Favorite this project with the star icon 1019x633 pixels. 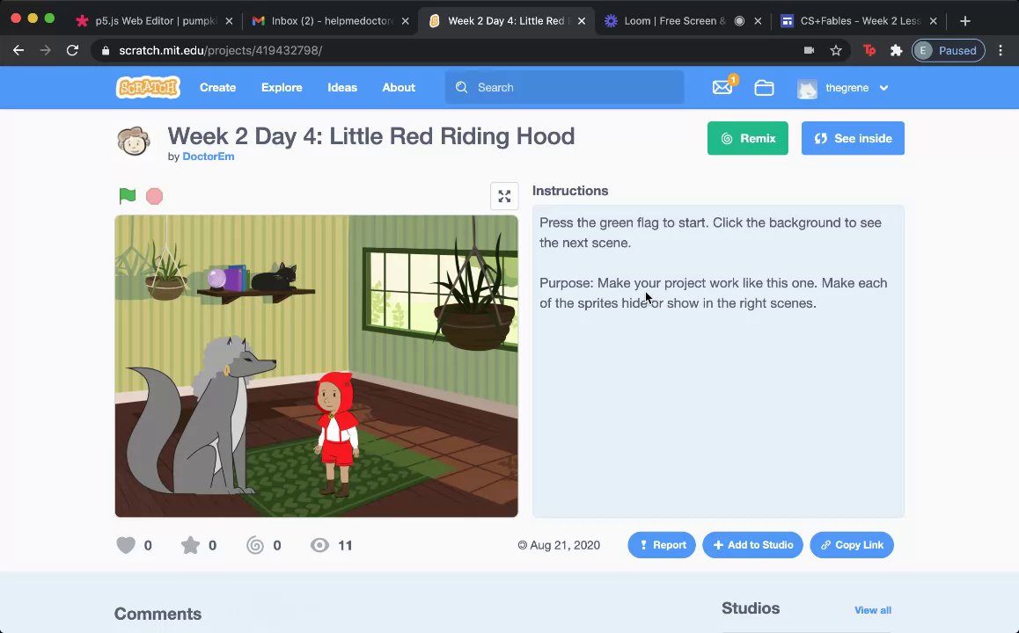click(x=190, y=545)
